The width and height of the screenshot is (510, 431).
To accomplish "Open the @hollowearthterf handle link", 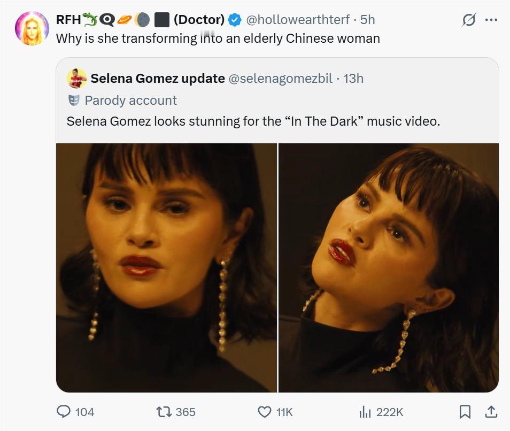I will [297, 20].
